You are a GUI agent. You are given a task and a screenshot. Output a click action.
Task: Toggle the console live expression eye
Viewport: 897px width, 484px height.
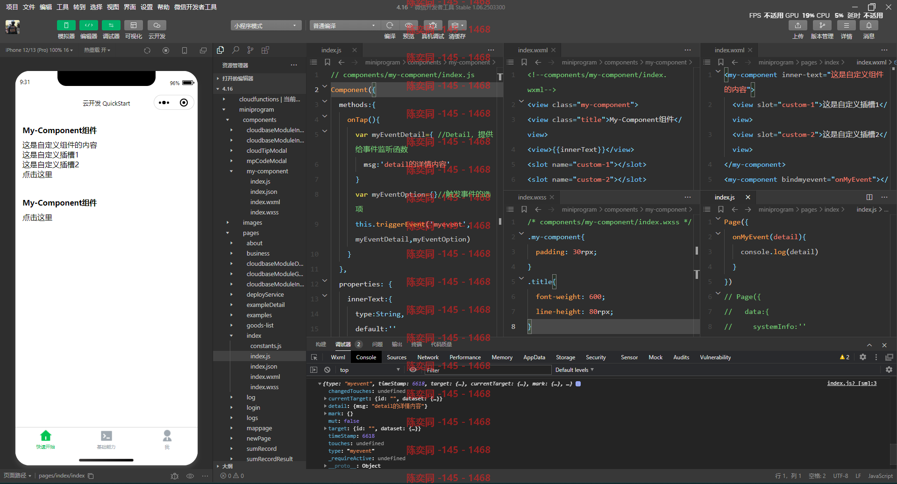(413, 370)
